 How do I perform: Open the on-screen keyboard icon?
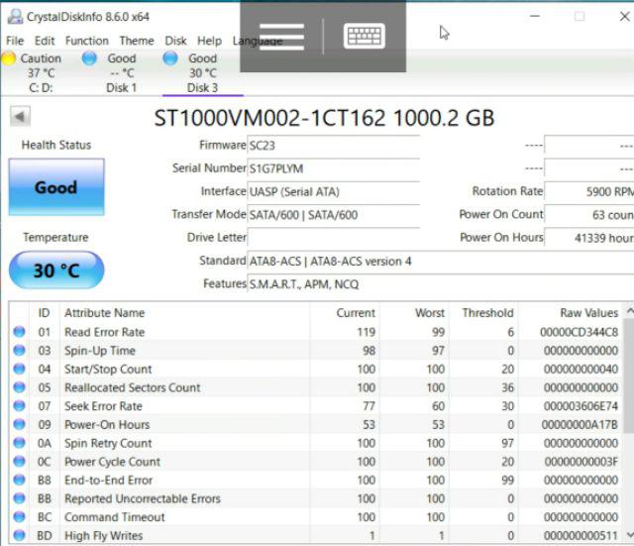click(x=364, y=37)
